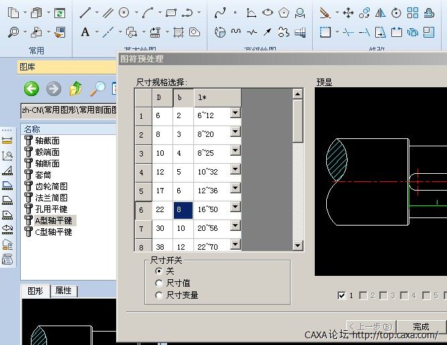Choose the Text tool (A icon)
This screenshot has height=345, width=447.
tap(85, 32)
